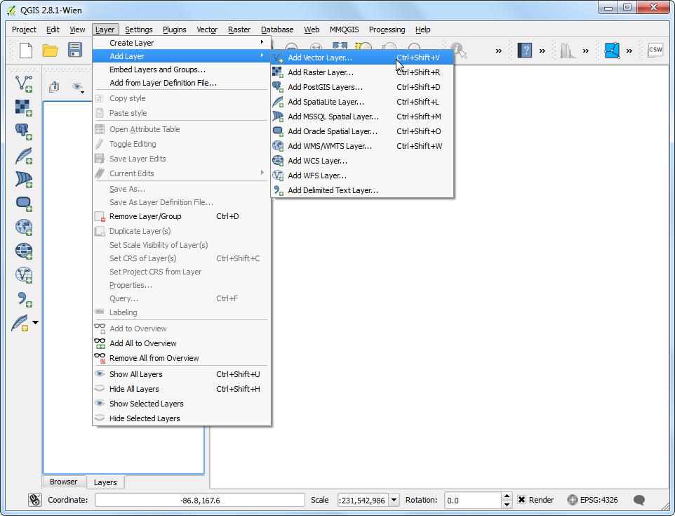Click the Add Group icon in Layers panel
The image size is (675, 516).
pyautogui.click(x=54, y=87)
